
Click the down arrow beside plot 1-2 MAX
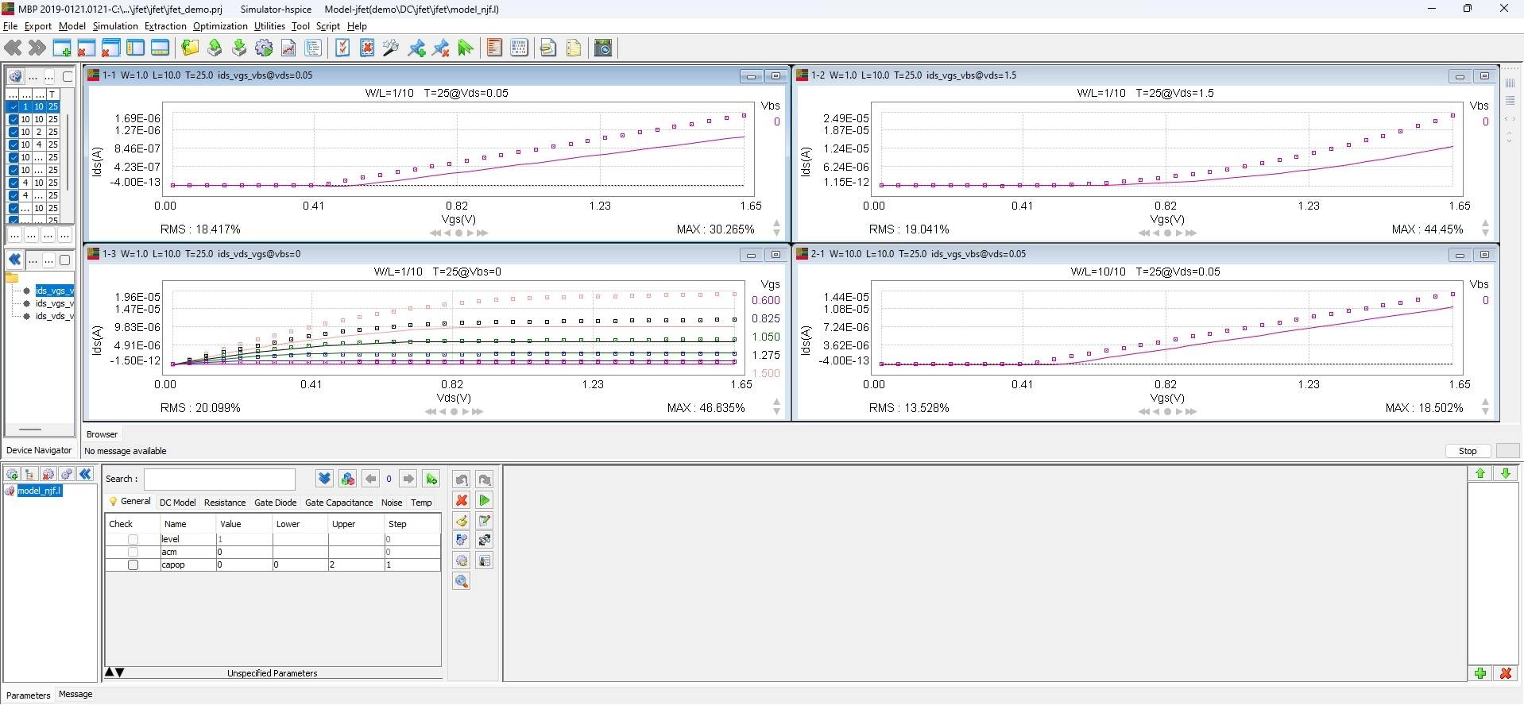pyautogui.click(x=1485, y=233)
